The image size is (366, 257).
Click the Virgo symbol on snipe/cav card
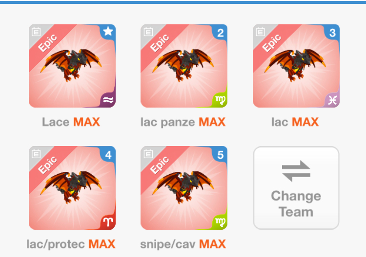220,221
